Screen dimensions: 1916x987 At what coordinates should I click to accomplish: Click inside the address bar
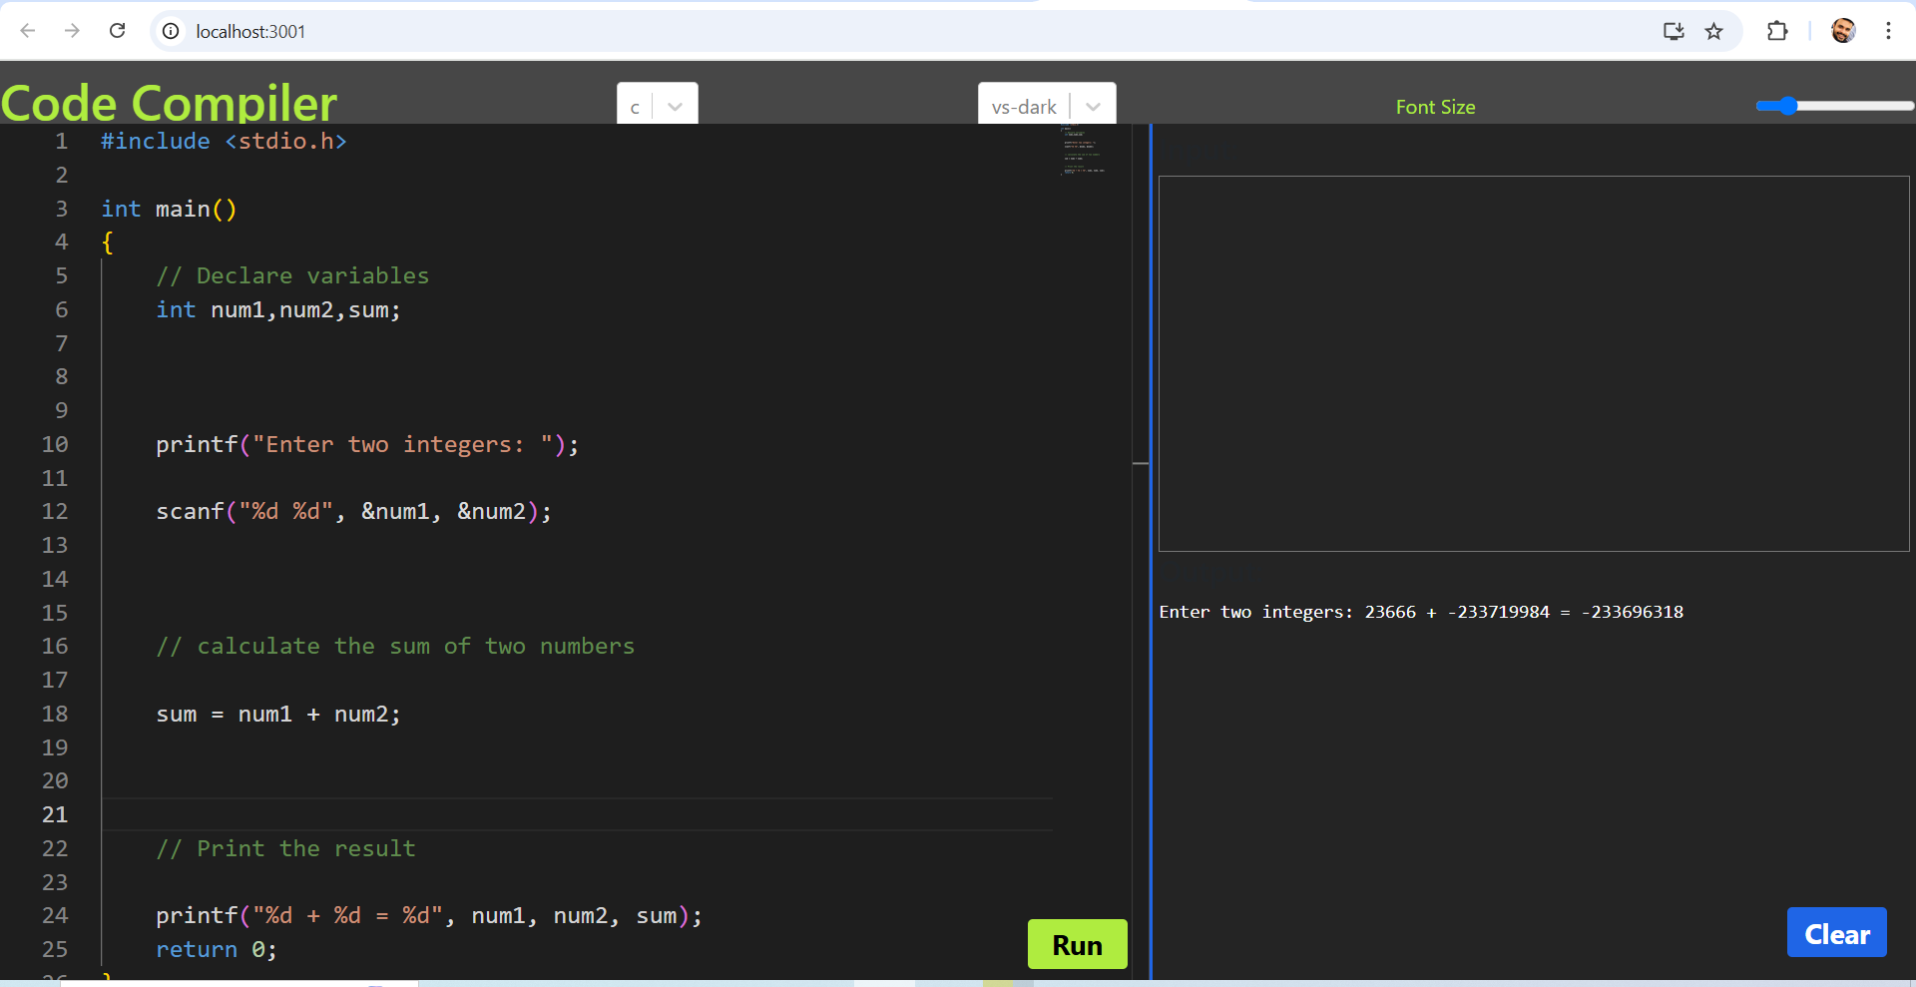(x=499, y=31)
